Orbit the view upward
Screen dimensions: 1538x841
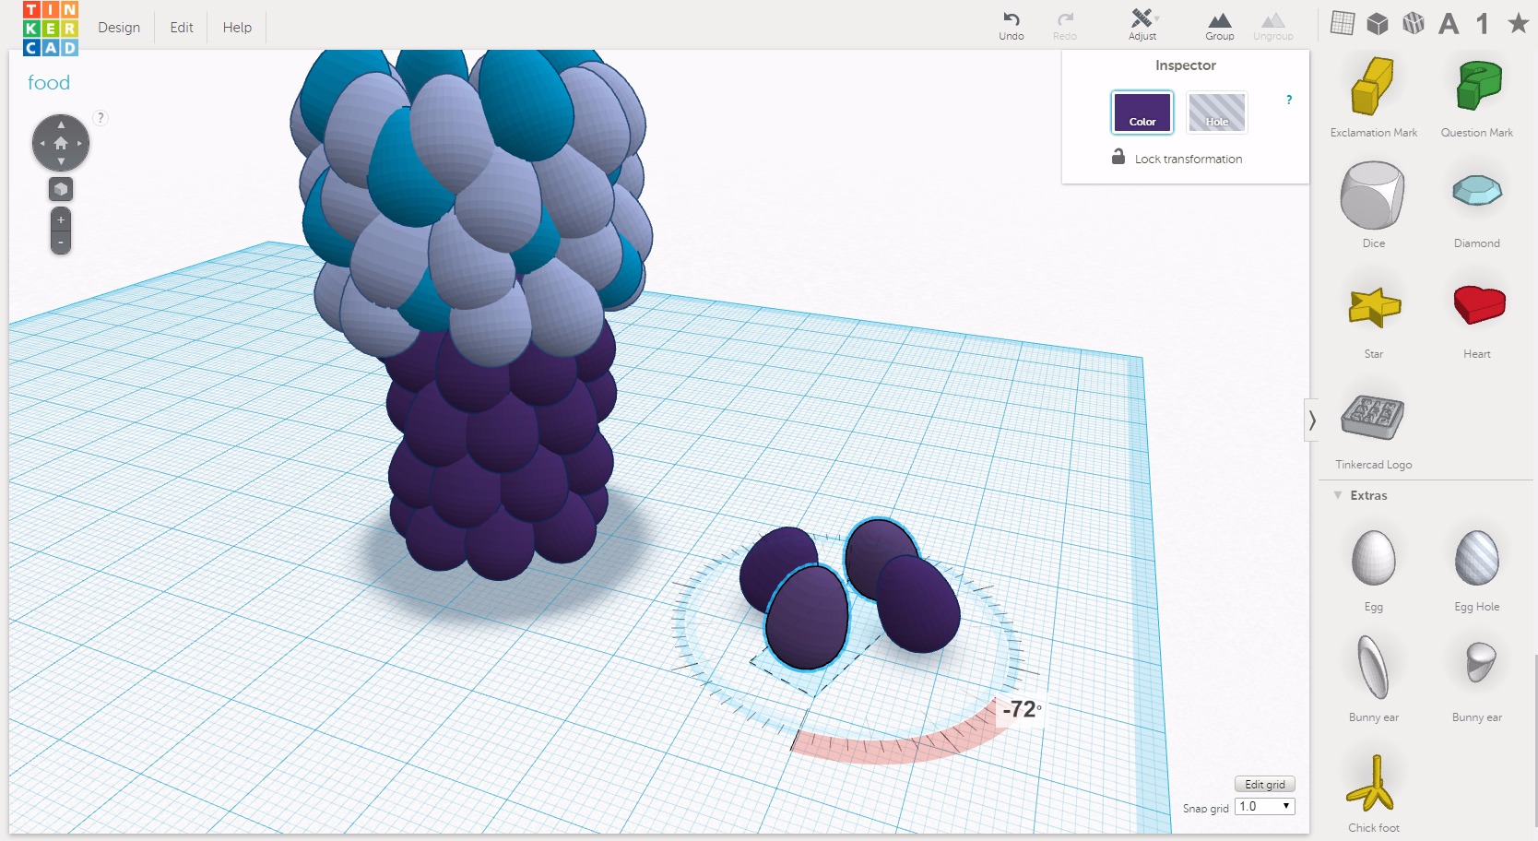coord(61,124)
